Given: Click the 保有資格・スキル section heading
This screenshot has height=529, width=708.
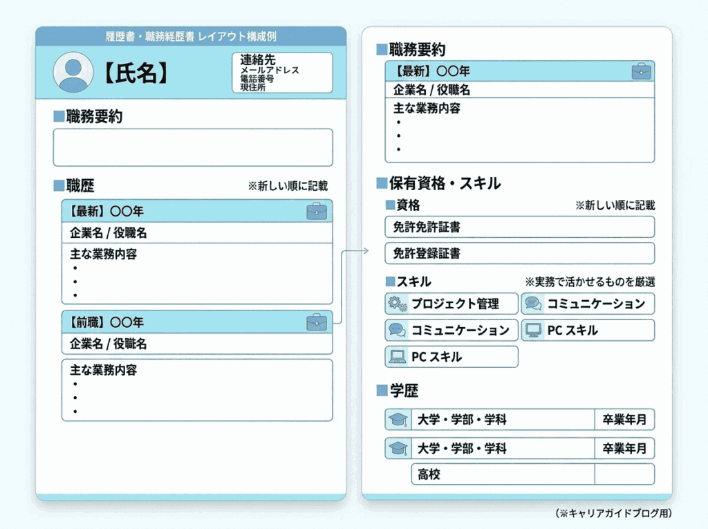Looking at the screenshot, I should pos(444,183).
